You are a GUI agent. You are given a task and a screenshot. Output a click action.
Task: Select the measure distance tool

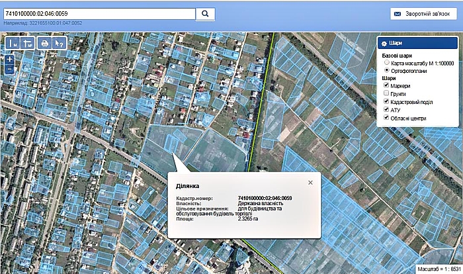point(13,43)
